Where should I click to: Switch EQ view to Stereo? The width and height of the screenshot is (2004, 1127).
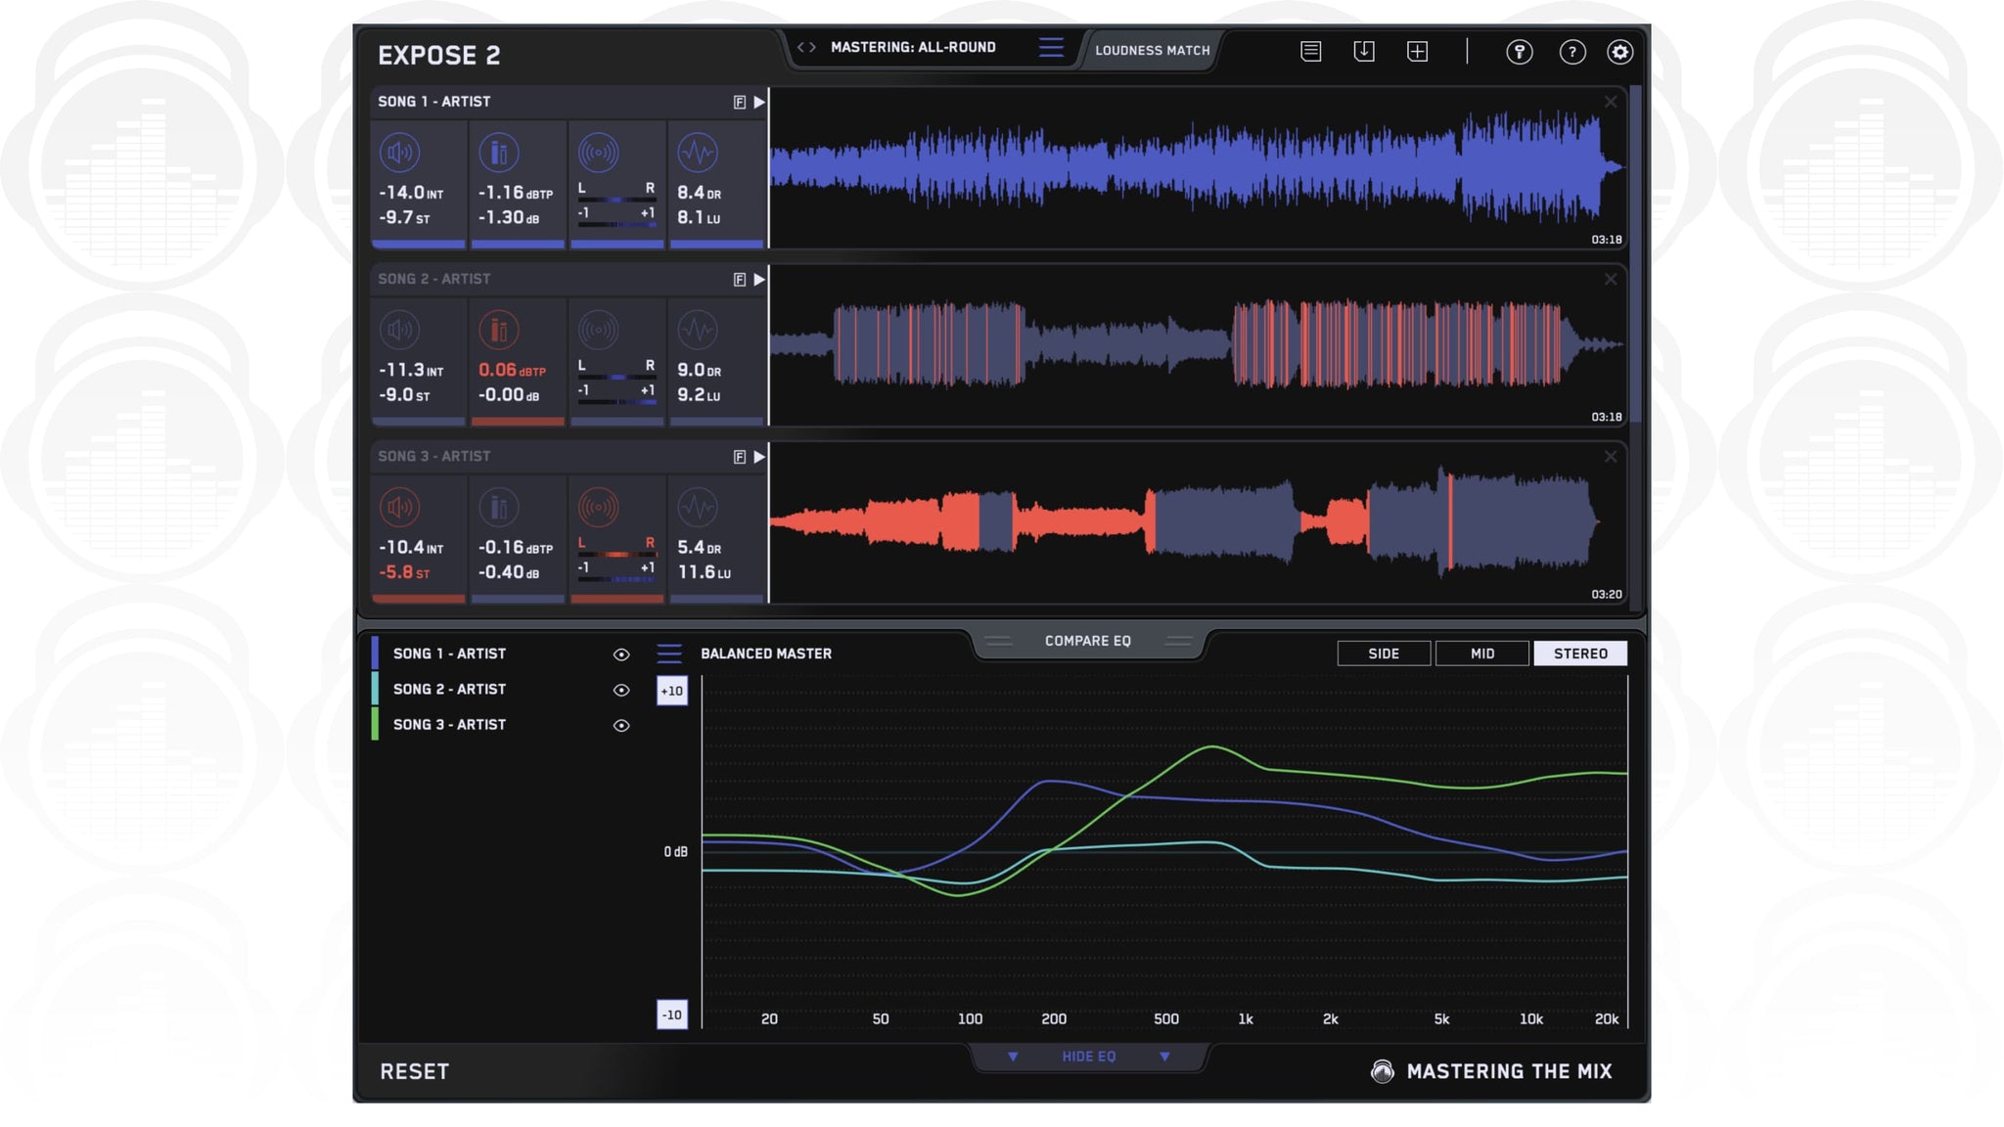coord(1580,654)
